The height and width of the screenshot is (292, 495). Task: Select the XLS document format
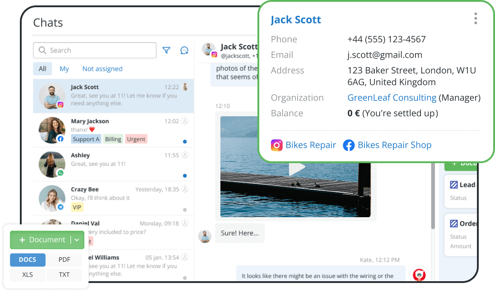[27, 275]
